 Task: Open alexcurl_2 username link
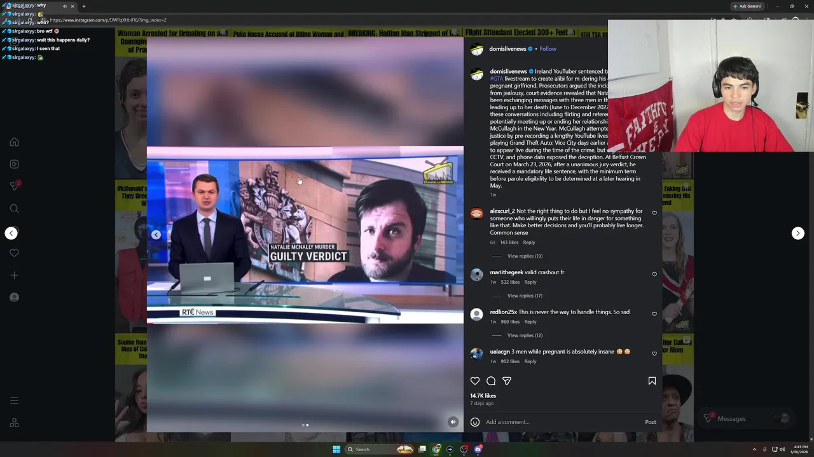point(502,211)
